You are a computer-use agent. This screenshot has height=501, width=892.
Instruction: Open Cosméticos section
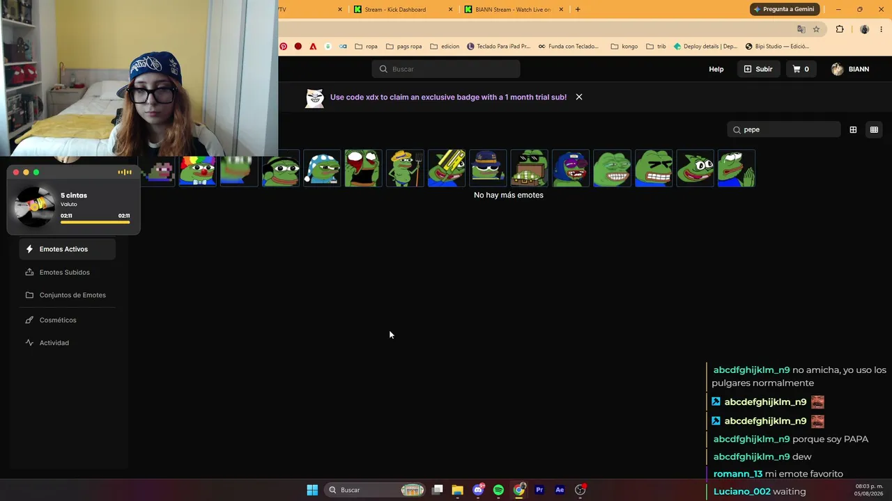[x=68, y=320]
